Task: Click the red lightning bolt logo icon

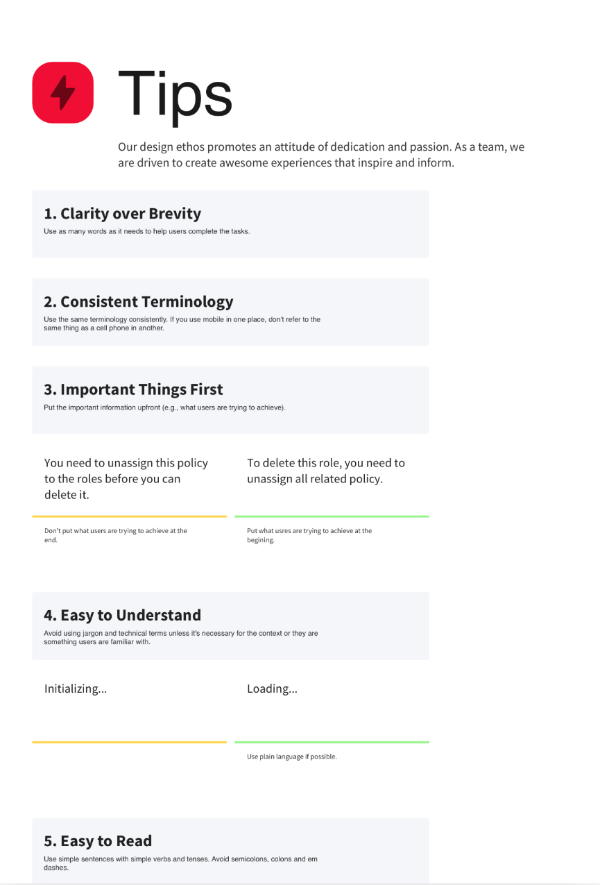Action: 63,93
